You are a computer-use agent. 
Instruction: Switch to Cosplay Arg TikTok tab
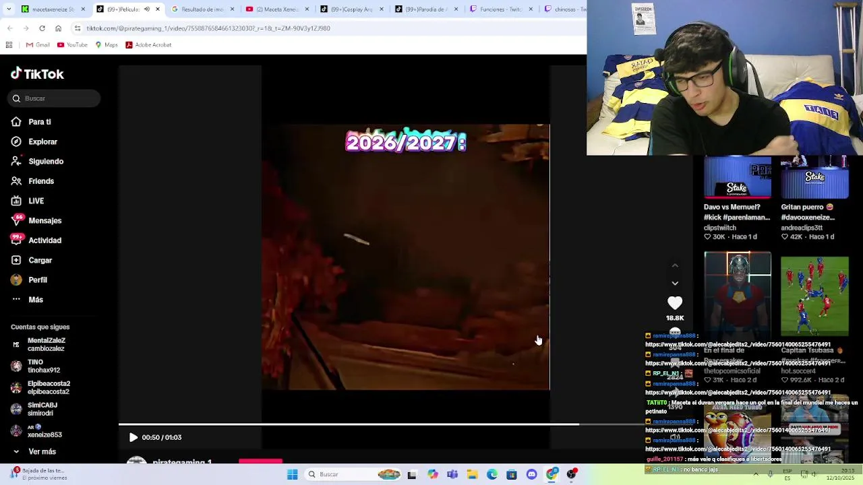click(x=351, y=9)
